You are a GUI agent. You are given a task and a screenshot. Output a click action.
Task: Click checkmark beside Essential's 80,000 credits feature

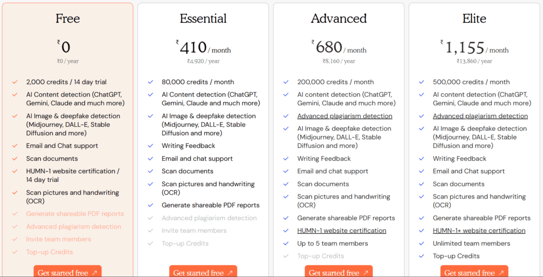pyautogui.click(x=151, y=82)
